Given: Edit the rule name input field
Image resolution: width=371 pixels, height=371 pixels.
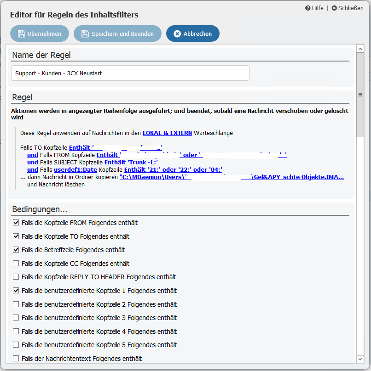Looking at the screenshot, I should click(x=130, y=73).
